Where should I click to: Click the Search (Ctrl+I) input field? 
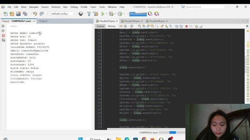coord(205,7)
